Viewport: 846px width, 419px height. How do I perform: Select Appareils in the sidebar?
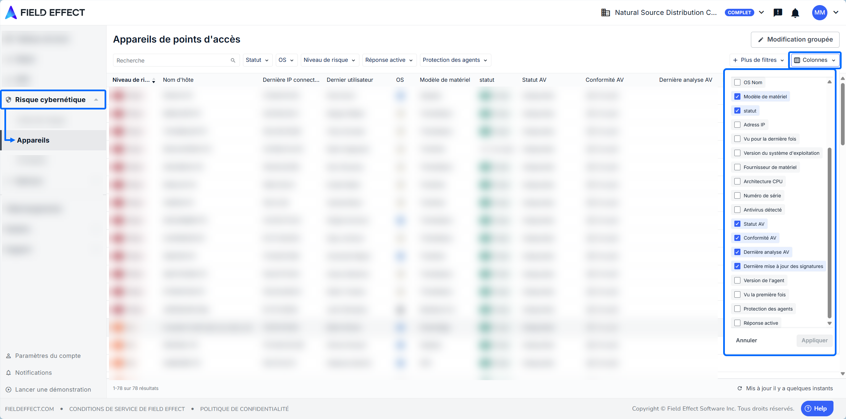33,140
